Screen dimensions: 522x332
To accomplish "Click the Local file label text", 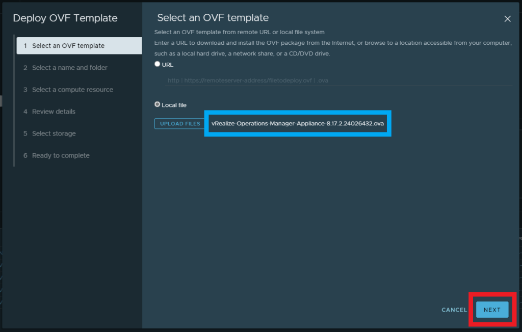I will coord(174,105).
